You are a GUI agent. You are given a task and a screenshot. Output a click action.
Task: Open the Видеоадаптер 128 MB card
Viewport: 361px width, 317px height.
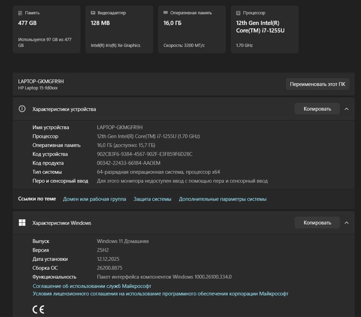119,29
